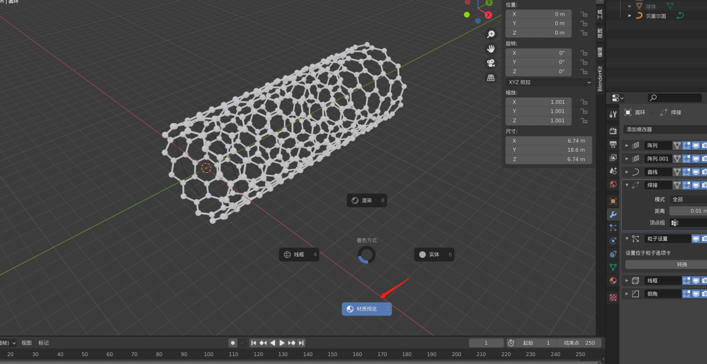The image size is (707, 364).
Task: Open the Material properties sphere icon
Action: pyautogui.click(x=613, y=281)
